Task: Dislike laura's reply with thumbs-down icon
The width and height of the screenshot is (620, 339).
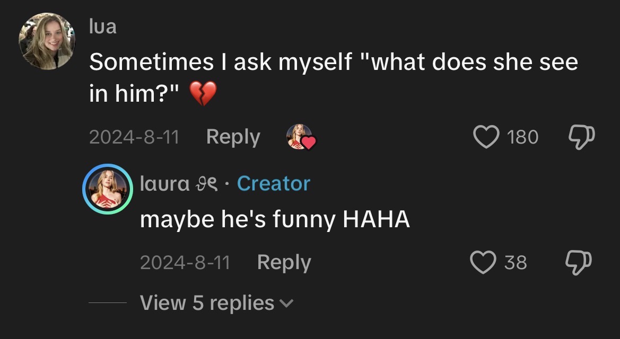Action: [579, 263]
